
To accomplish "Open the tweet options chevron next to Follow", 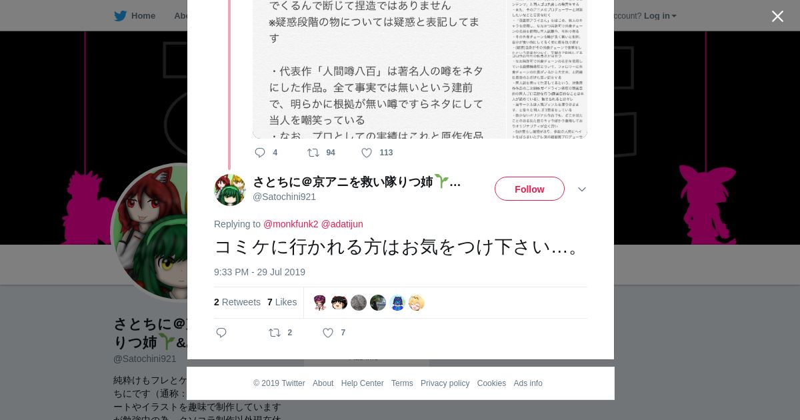I will (x=582, y=189).
